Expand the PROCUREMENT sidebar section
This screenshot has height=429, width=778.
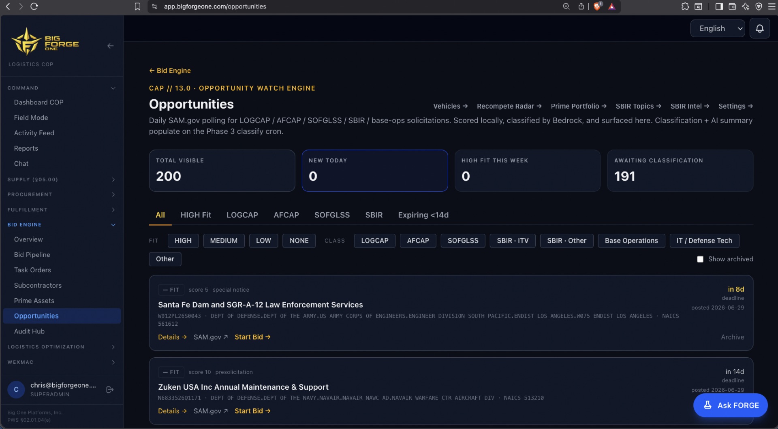pyautogui.click(x=62, y=194)
